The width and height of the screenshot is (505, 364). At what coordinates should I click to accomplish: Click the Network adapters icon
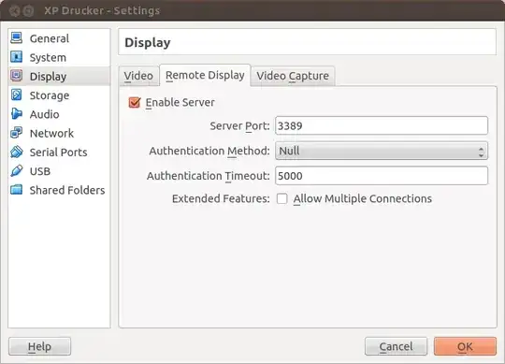click(x=17, y=133)
